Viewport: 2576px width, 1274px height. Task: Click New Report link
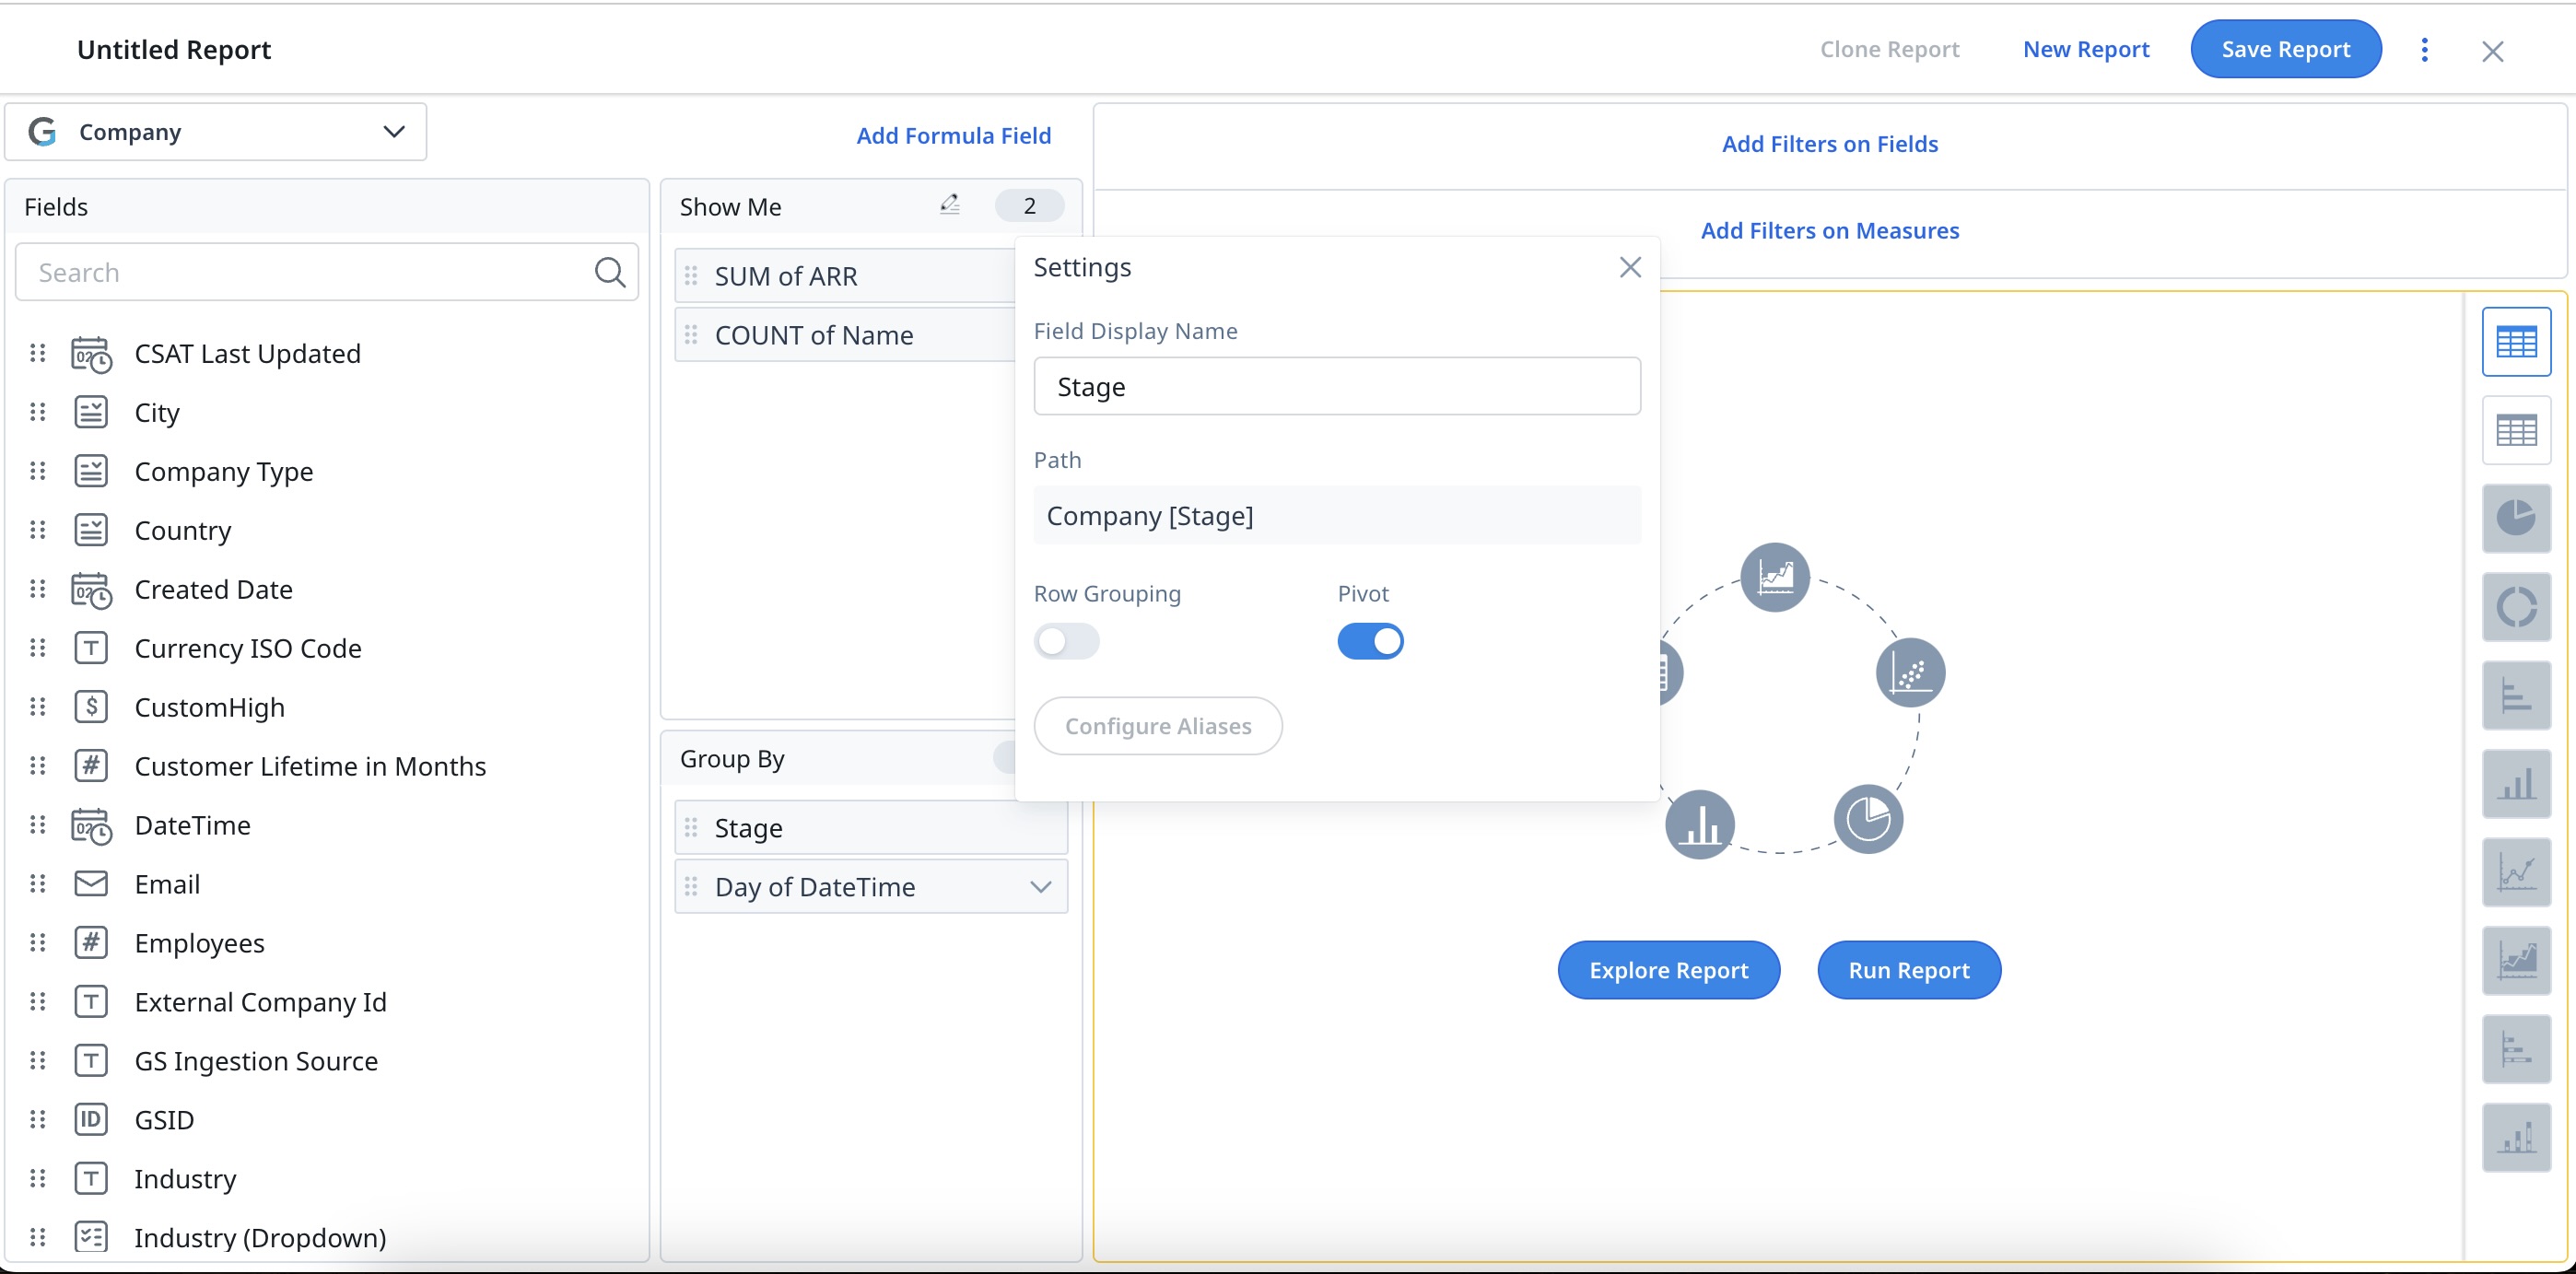(x=2086, y=49)
